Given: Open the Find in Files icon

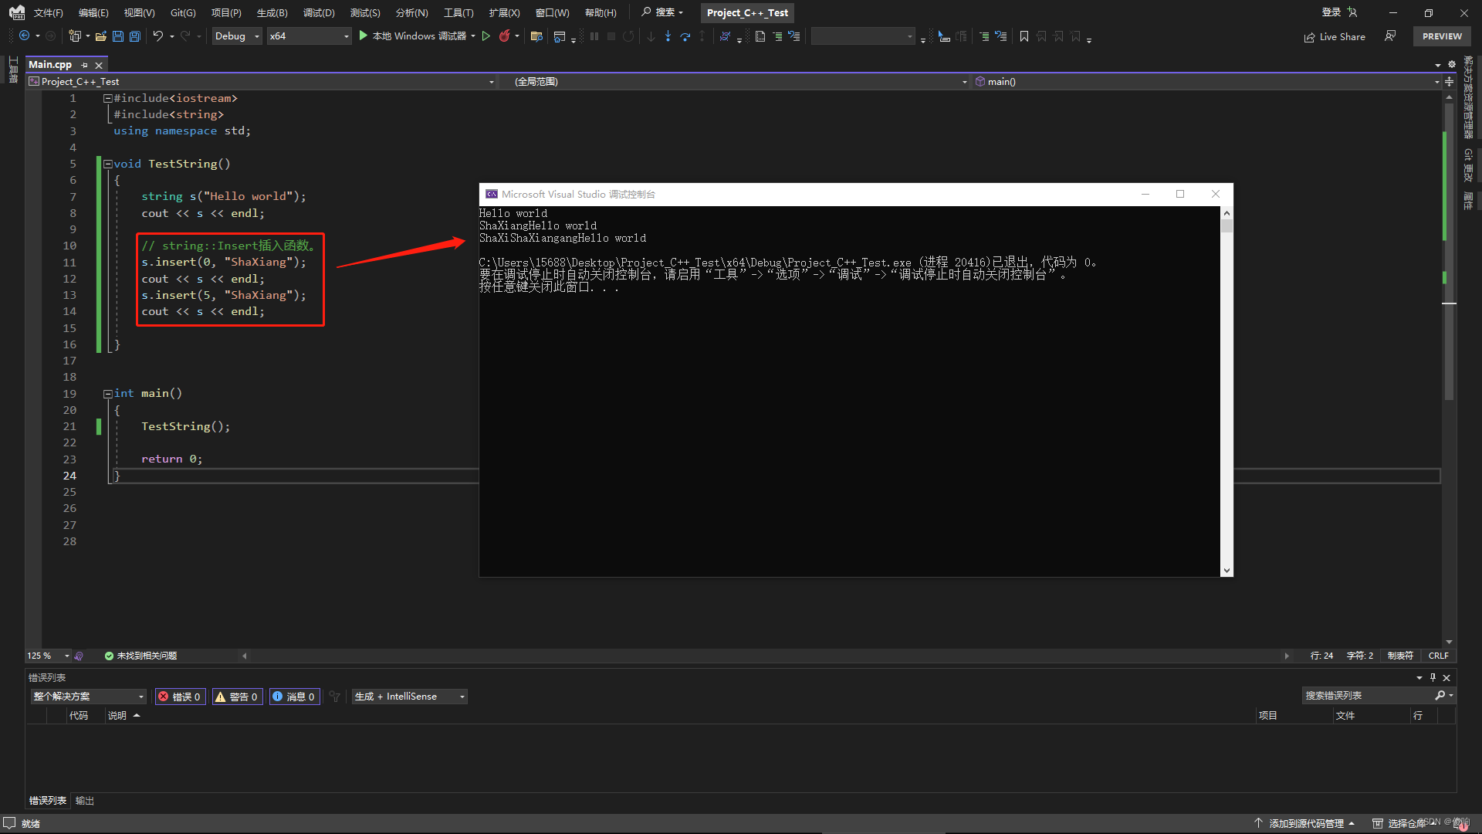Looking at the screenshot, I should 537,36.
